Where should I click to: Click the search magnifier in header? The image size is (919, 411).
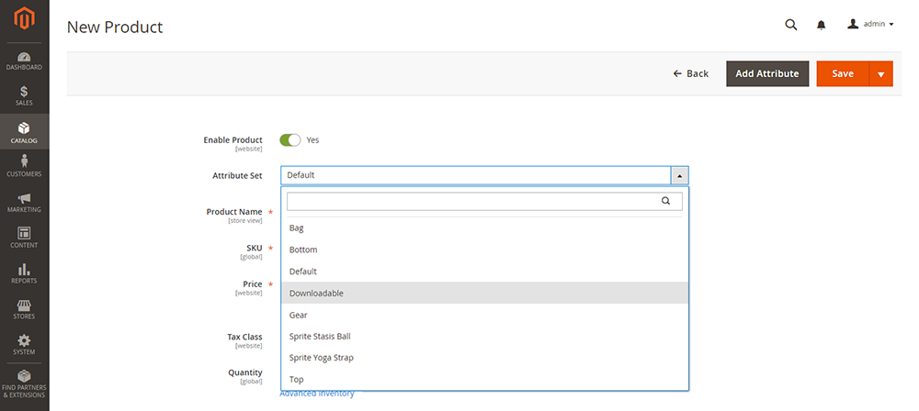(790, 25)
